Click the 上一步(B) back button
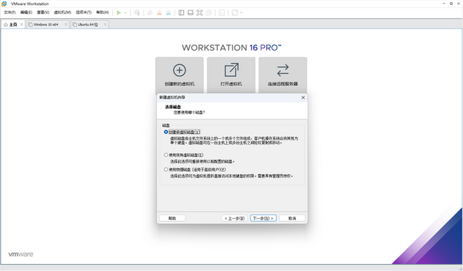463x271 pixels. tap(235, 219)
